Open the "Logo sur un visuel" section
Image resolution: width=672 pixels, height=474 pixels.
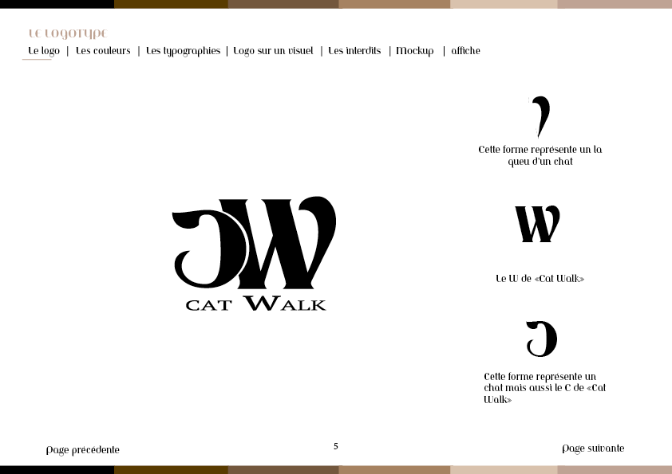273,50
